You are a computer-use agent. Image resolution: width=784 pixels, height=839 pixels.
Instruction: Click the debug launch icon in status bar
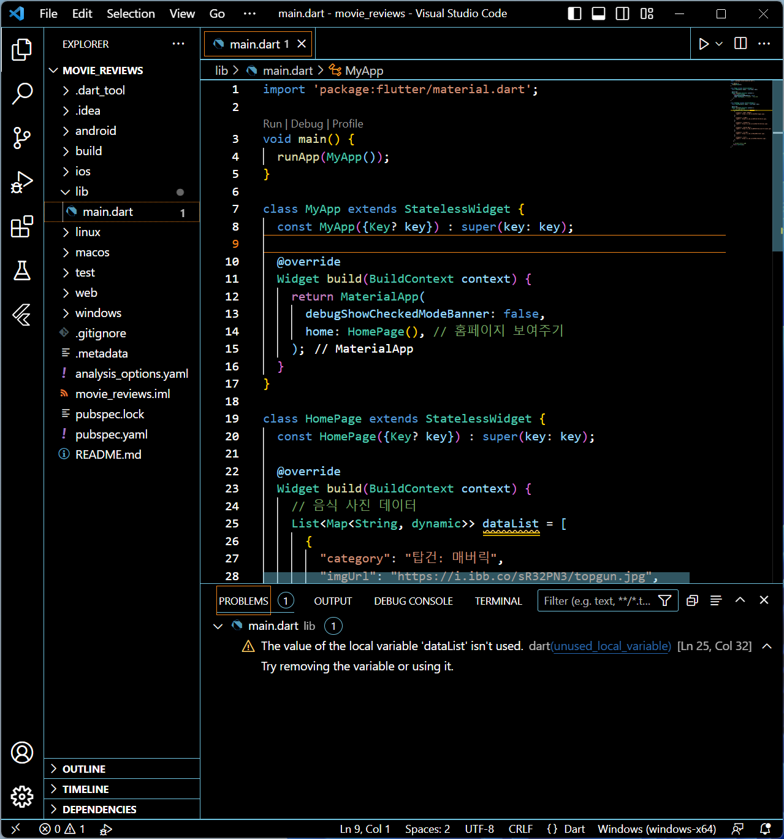[x=106, y=829]
